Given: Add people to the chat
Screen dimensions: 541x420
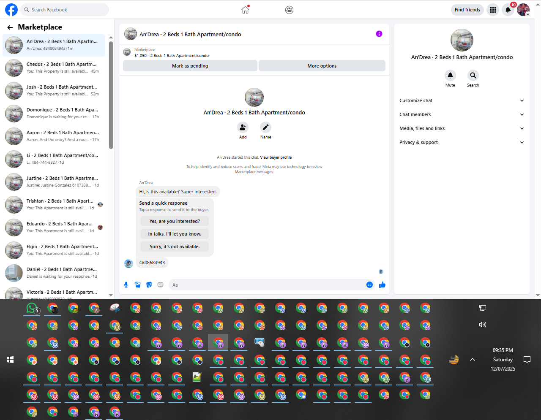Looking at the screenshot, I should point(243,127).
